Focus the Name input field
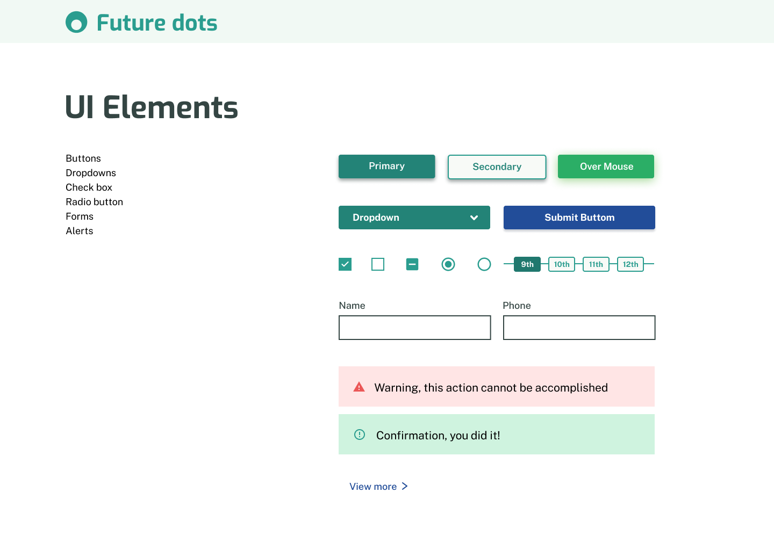Viewport: 774px width, 550px height. tap(415, 328)
